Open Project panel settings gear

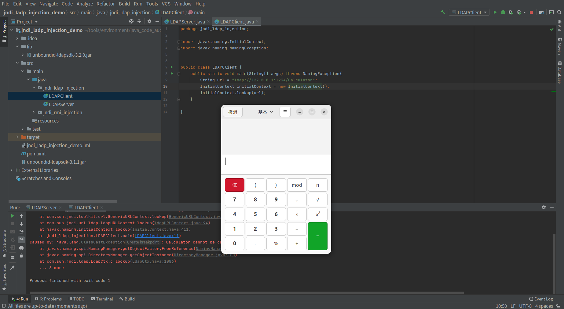point(149,21)
